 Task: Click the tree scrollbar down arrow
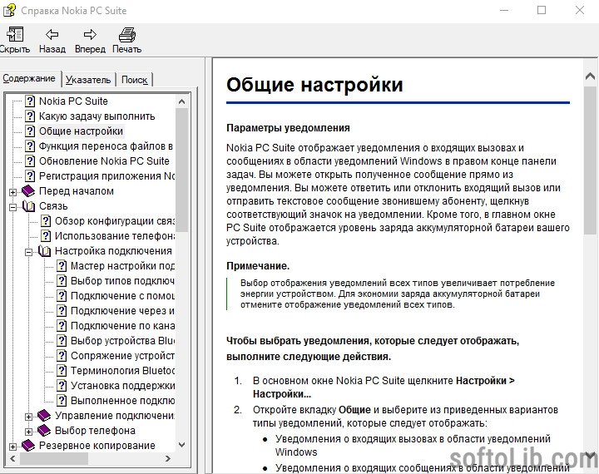[x=182, y=445]
